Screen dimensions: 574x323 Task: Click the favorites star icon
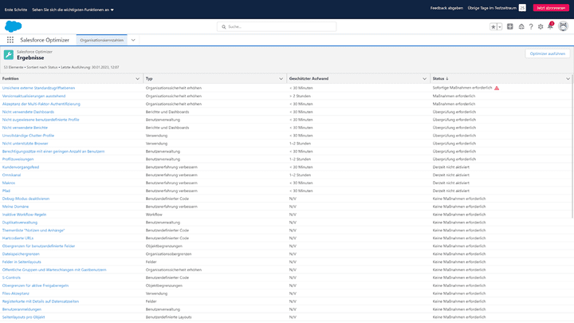coord(493,26)
